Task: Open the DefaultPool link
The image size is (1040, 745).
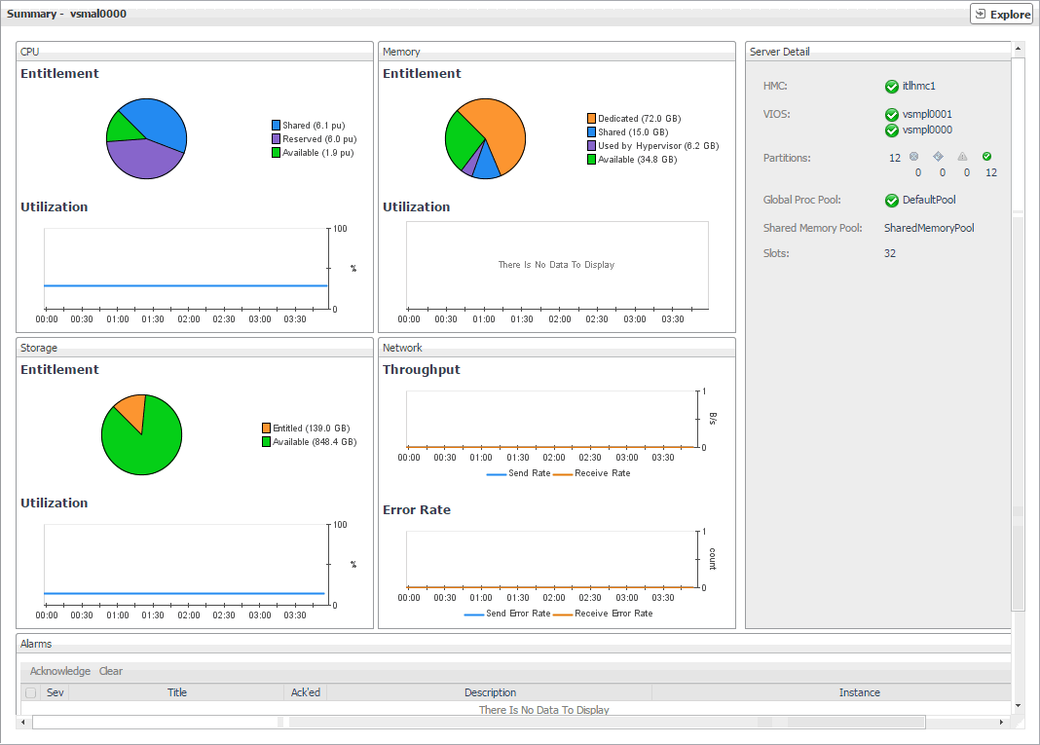Action: (929, 201)
